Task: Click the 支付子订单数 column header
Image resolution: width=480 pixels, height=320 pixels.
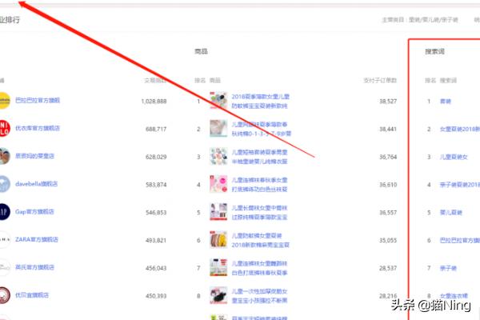Action: click(x=380, y=80)
